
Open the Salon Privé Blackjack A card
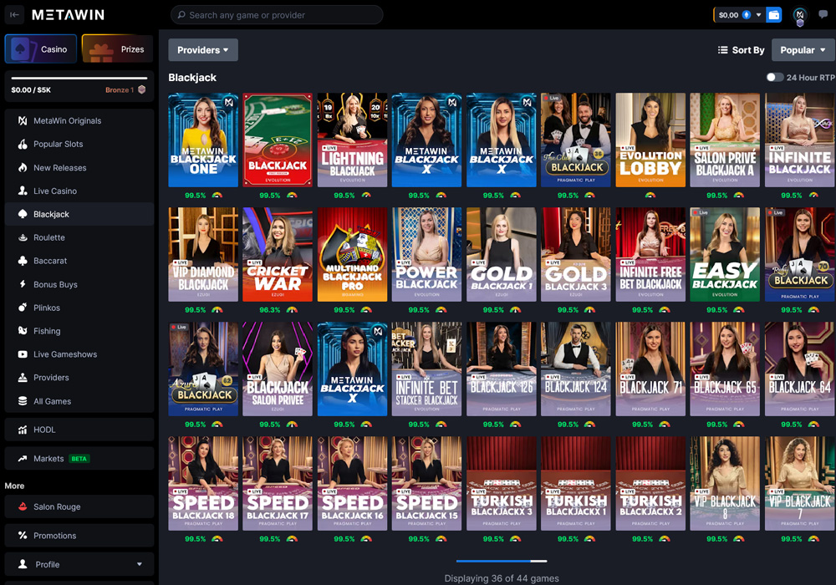click(725, 140)
